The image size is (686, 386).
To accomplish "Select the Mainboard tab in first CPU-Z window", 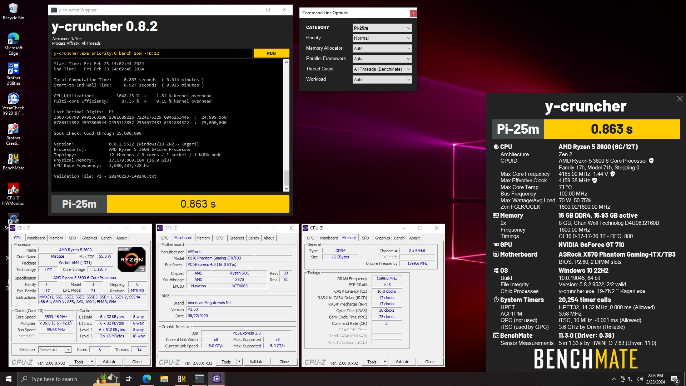I will 36,238.
